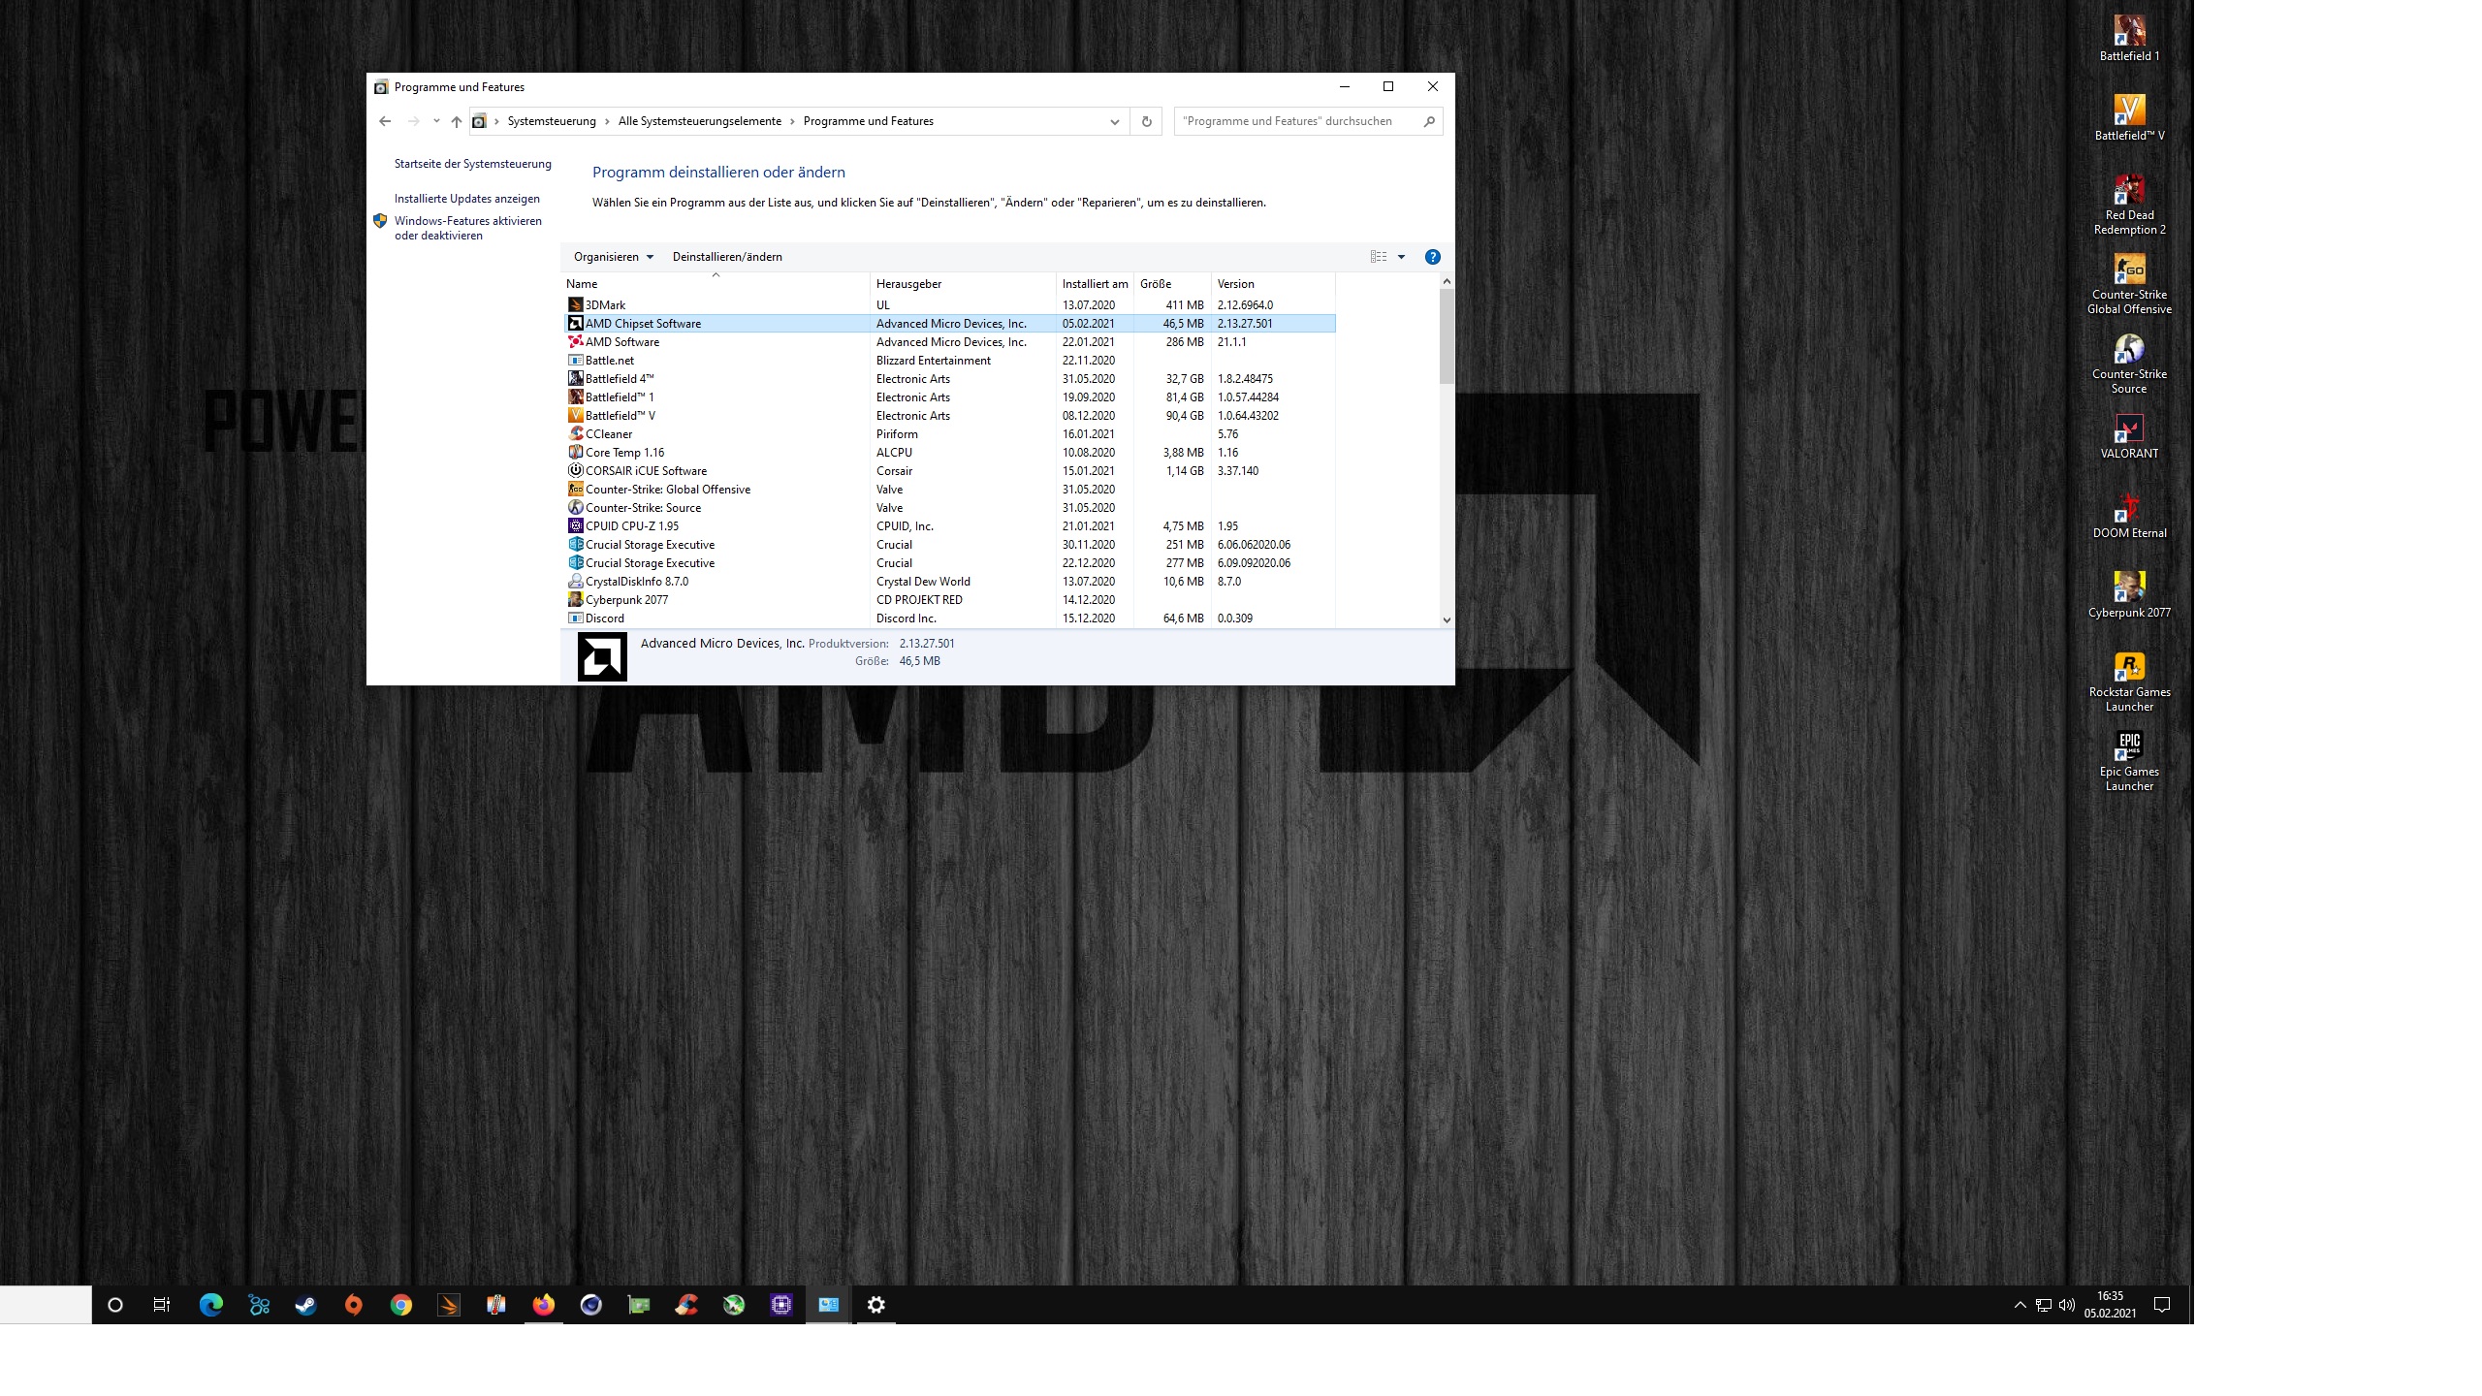The height and width of the screenshot is (1396, 2482).
Task: Open the recent locations dropdown arrow
Action: coord(436,121)
